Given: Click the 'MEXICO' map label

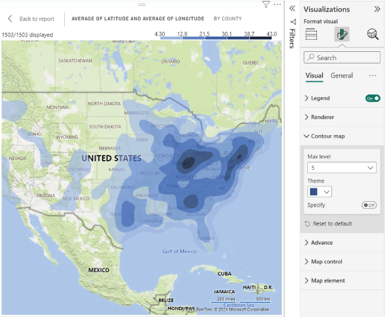Looking at the screenshot, I should [99, 270].
